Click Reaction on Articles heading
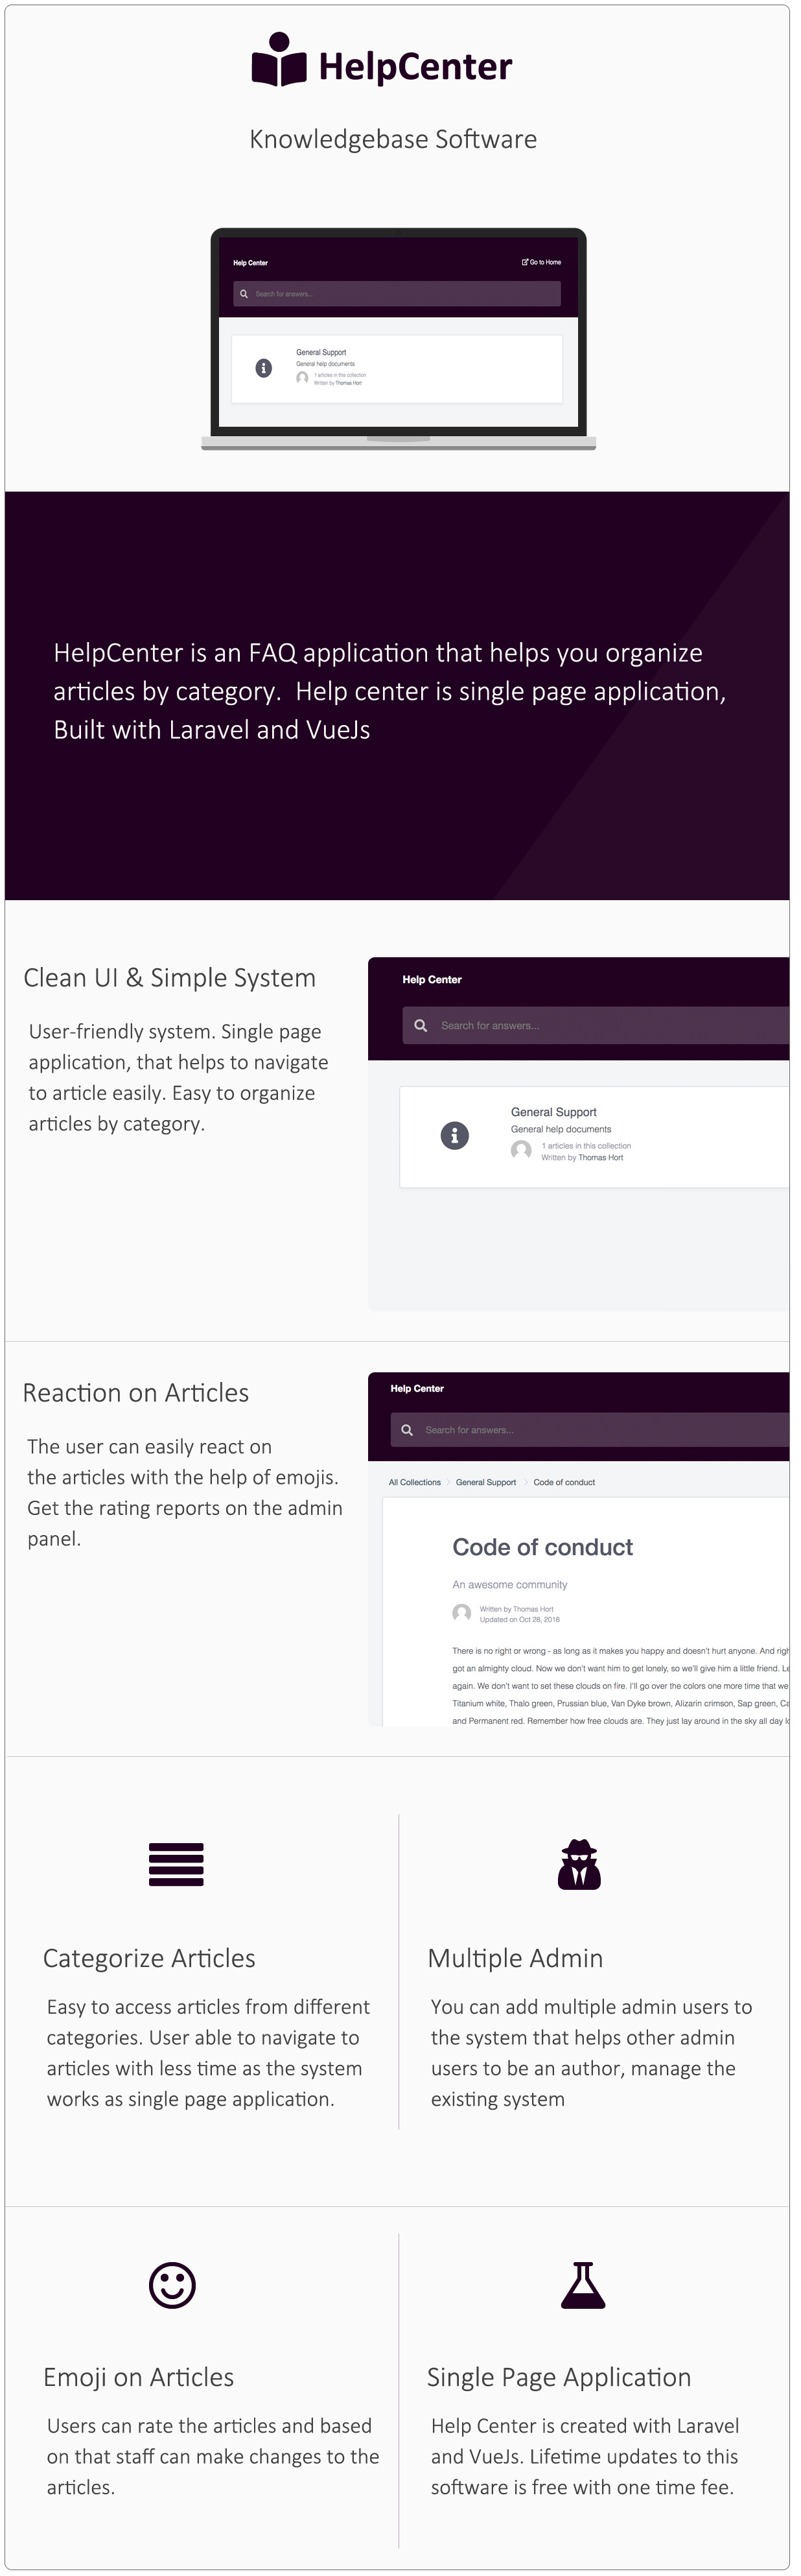The width and height of the screenshot is (801, 2576). pos(136,1392)
